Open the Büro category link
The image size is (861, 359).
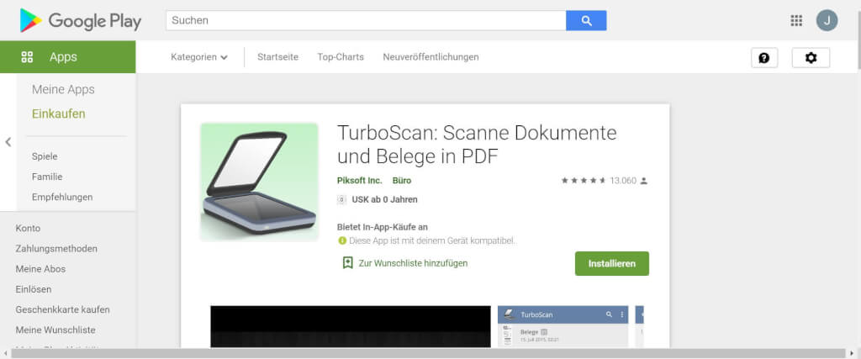click(402, 181)
